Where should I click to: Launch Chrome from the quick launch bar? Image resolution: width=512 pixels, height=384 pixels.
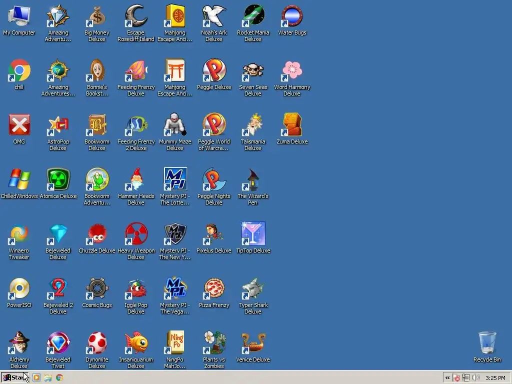click(x=59, y=377)
